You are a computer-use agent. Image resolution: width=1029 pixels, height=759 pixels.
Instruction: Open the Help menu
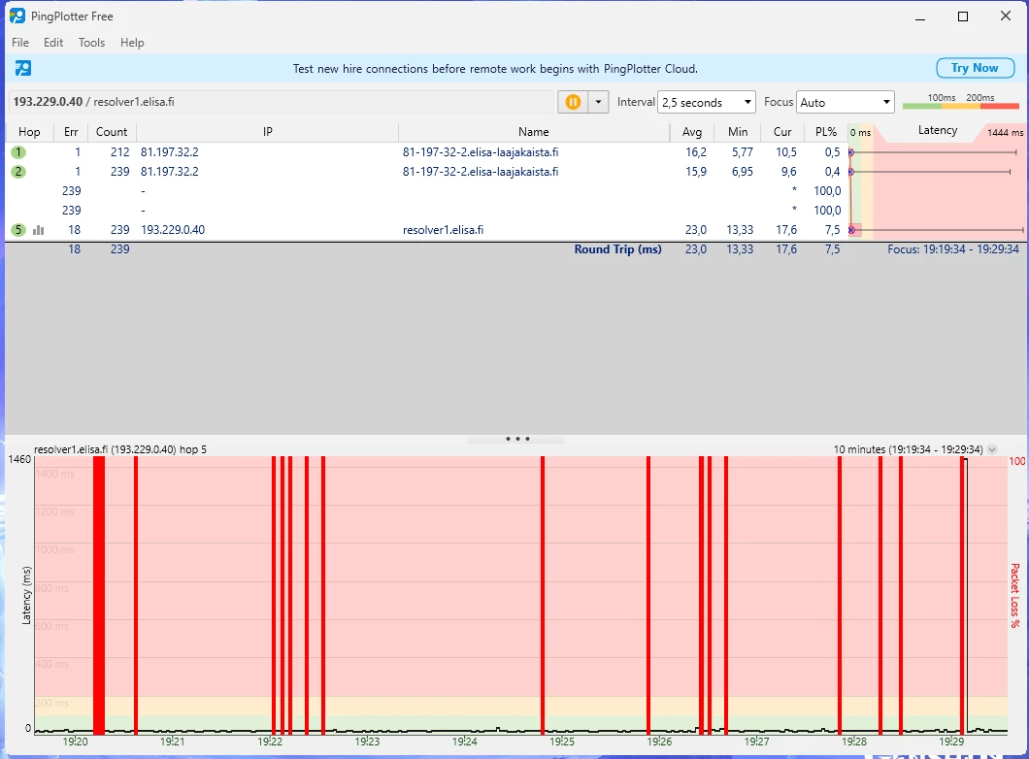tap(132, 43)
